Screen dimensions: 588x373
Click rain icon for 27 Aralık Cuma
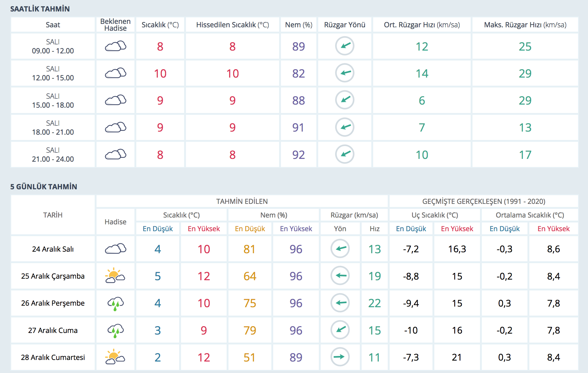pos(115,330)
